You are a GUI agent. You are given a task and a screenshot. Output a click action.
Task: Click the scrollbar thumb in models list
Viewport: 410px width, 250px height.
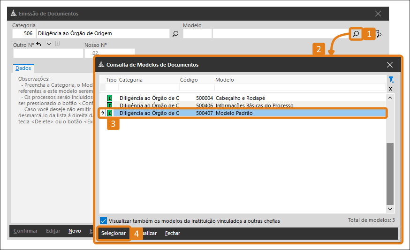click(390, 174)
